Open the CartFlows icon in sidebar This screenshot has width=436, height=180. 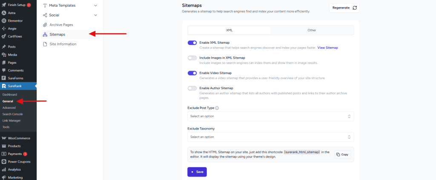[x=4, y=36]
